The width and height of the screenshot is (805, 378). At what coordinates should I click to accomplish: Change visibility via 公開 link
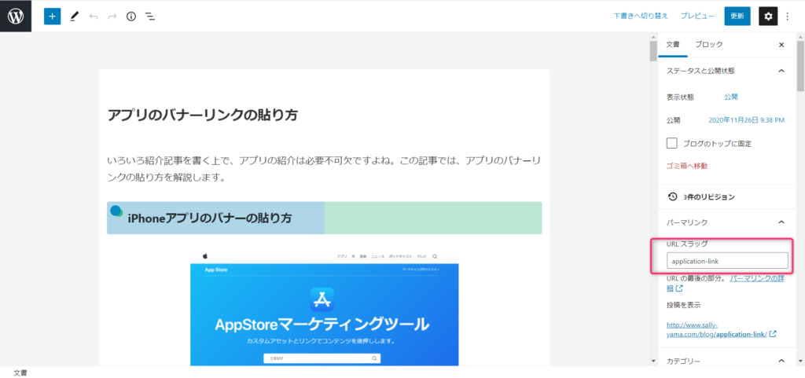pos(731,97)
